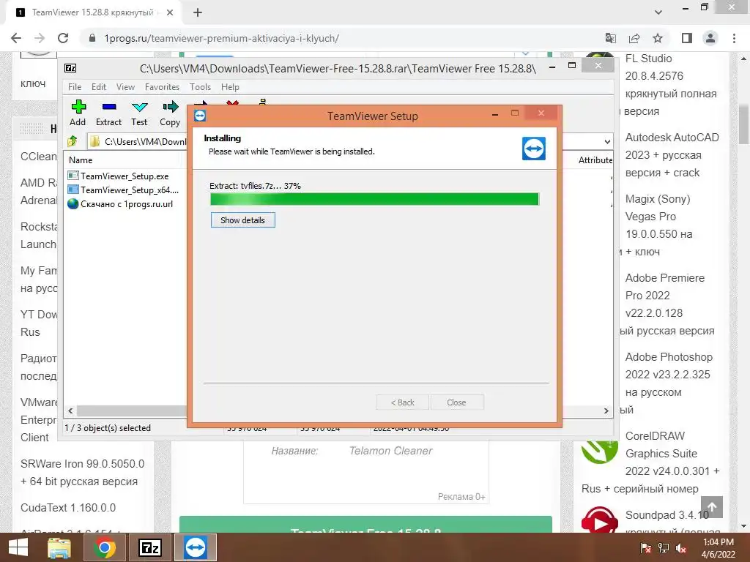
Task: Expand the 7-Zip address path dropdown
Action: click(x=607, y=141)
